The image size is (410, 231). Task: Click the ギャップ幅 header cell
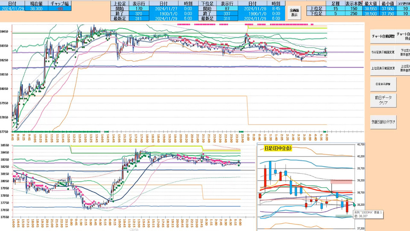coord(60,4)
